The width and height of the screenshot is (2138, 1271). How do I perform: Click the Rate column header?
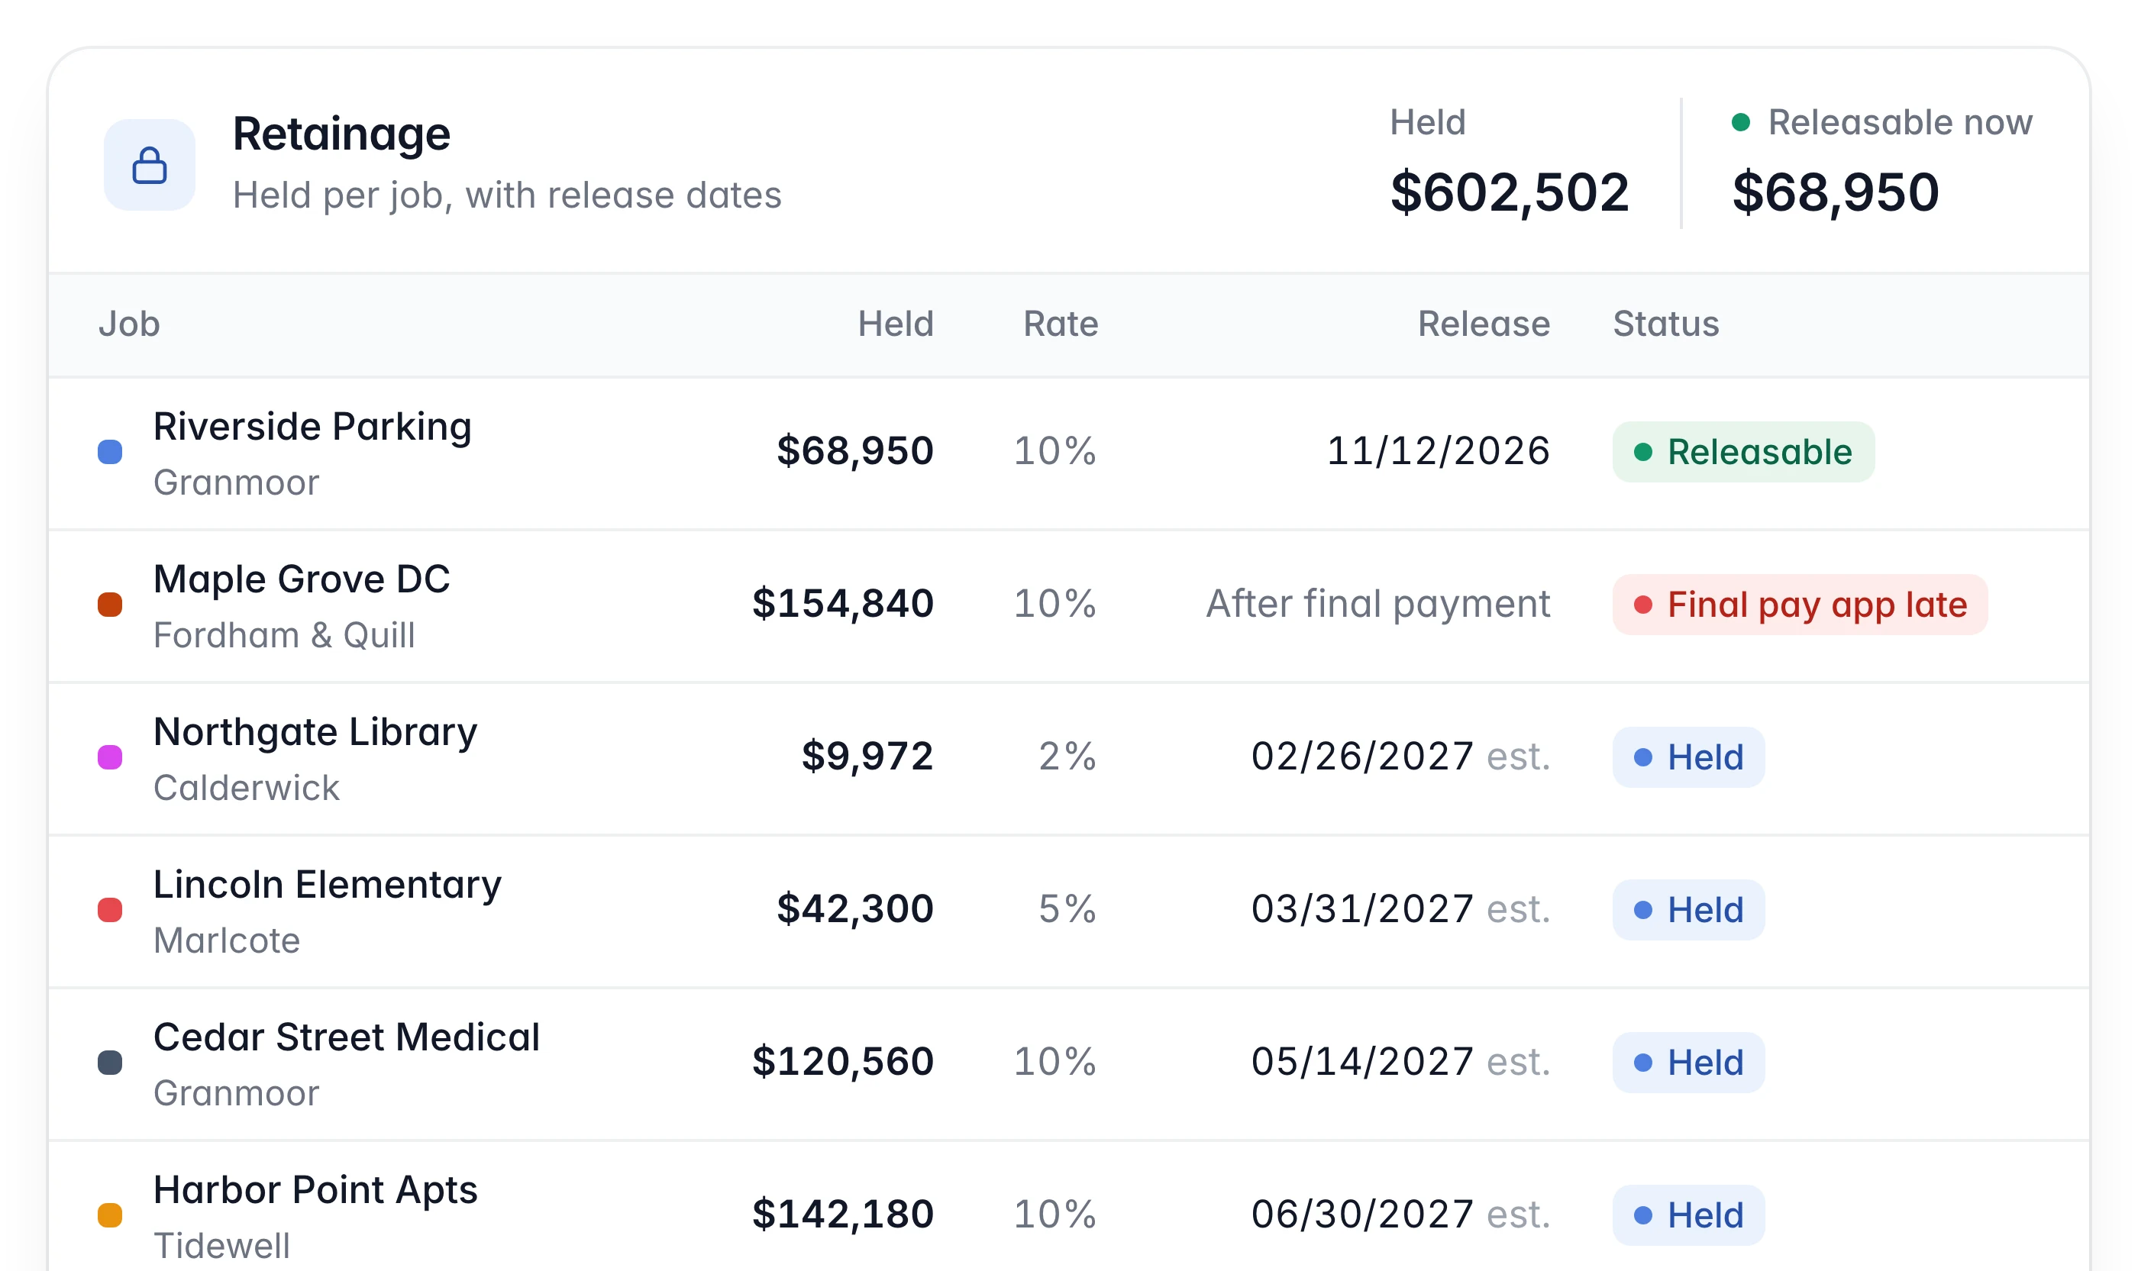1061,324
